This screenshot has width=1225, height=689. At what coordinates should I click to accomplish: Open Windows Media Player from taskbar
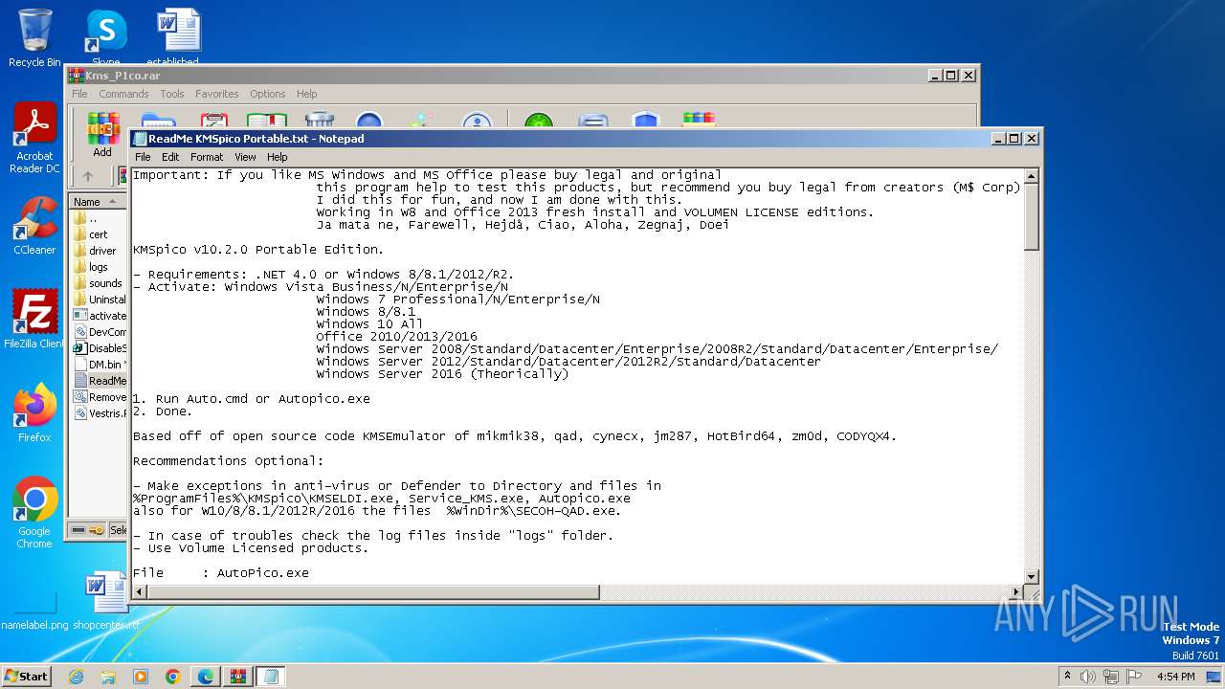coord(141,677)
